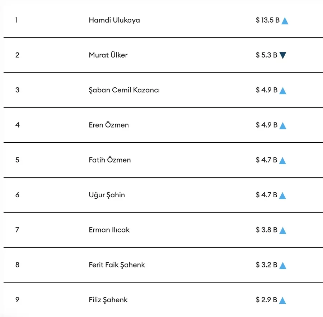Viewport: 323px width, 317px height.
Task: Click the $ 5.3 B net worth value
Action: pyautogui.click(x=266, y=55)
